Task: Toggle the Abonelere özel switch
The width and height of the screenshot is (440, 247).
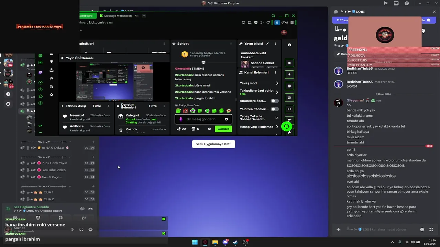Action: coord(275,101)
